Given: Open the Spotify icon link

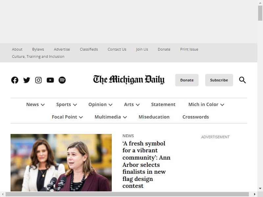Looking at the screenshot, I should pyautogui.click(x=62, y=80).
